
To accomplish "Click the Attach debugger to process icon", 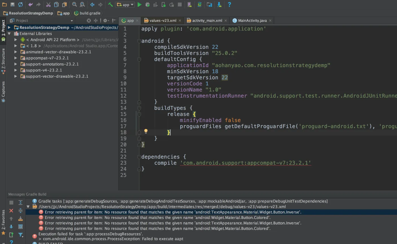I will [x=163, y=5].
